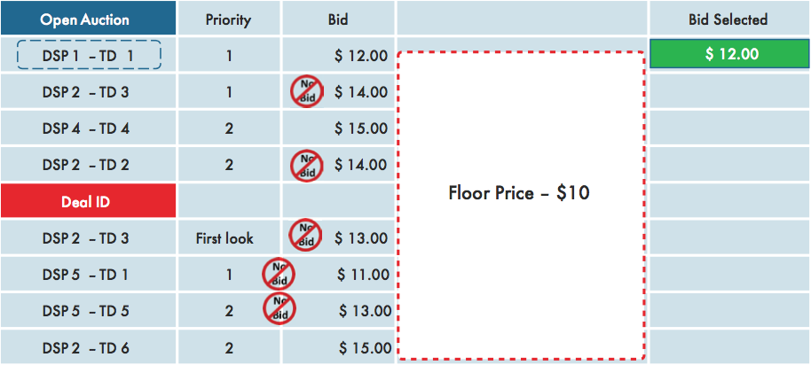
Task: Click the No Bid icon on the DSP 5 – TD 1 row
Action: pos(279,274)
